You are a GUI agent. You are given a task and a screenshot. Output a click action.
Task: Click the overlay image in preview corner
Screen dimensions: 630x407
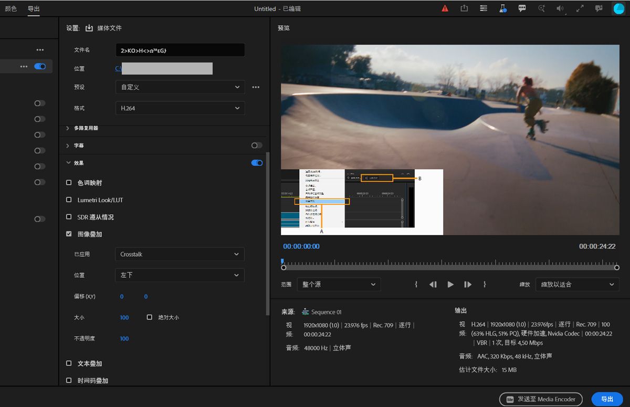click(x=362, y=202)
